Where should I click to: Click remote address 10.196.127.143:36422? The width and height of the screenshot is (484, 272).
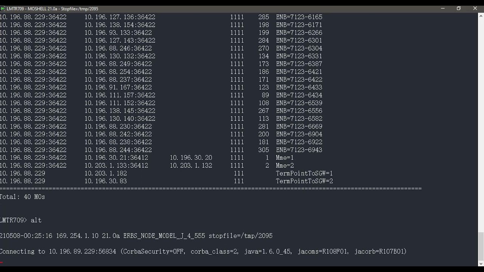click(x=120, y=40)
